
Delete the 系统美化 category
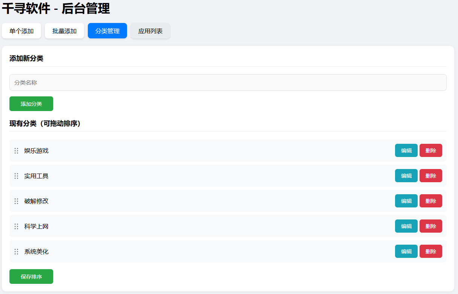tap(430, 251)
